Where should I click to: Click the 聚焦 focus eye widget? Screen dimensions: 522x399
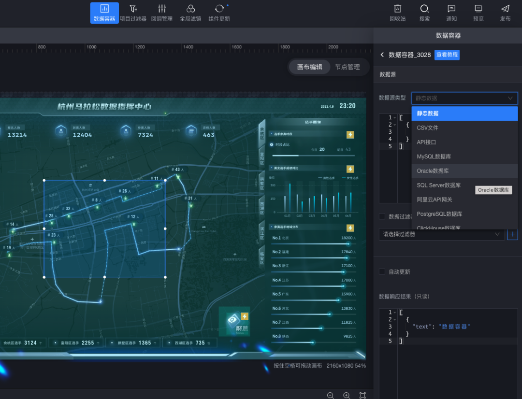(234, 321)
